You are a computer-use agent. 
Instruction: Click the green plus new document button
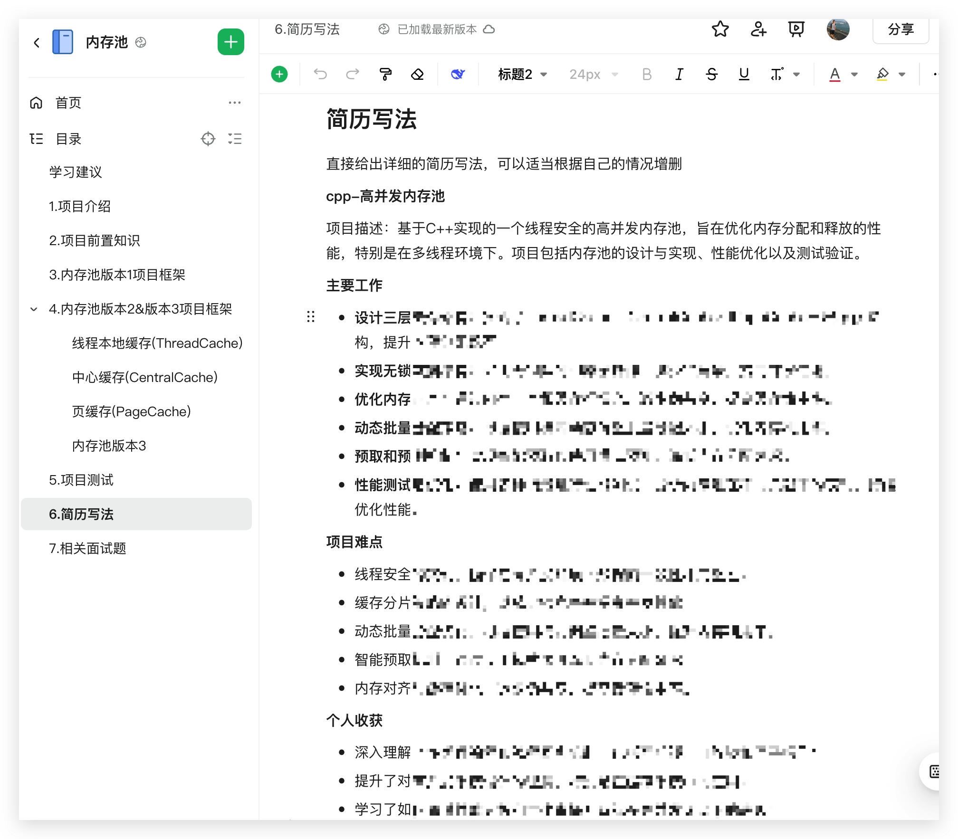(x=230, y=42)
